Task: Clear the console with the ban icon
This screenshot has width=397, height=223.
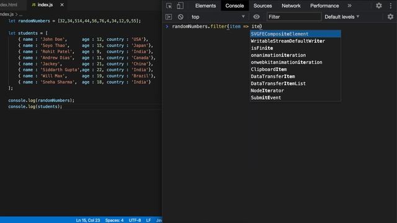Action: point(181,17)
